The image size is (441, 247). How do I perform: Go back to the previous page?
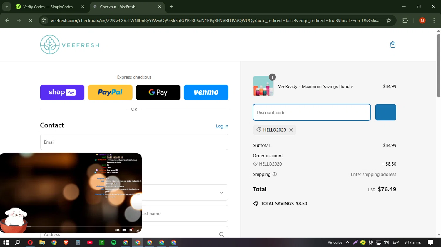(x=7, y=21)
